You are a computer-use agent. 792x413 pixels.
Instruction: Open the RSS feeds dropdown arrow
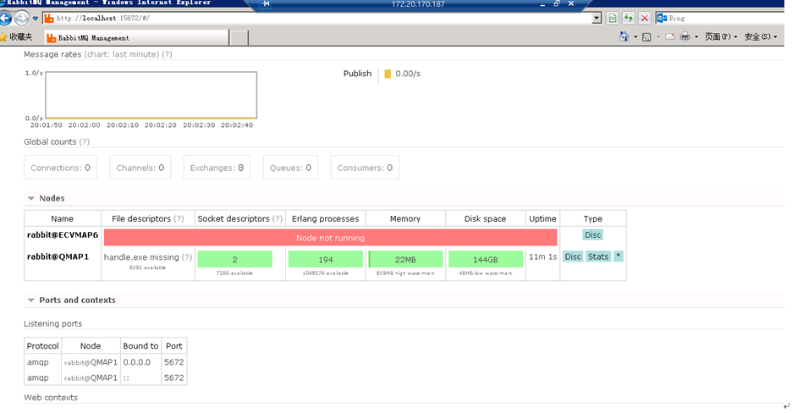[658, 37]
